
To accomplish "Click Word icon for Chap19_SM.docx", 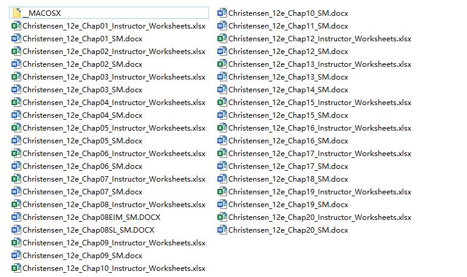I will [x=222, y=204].
